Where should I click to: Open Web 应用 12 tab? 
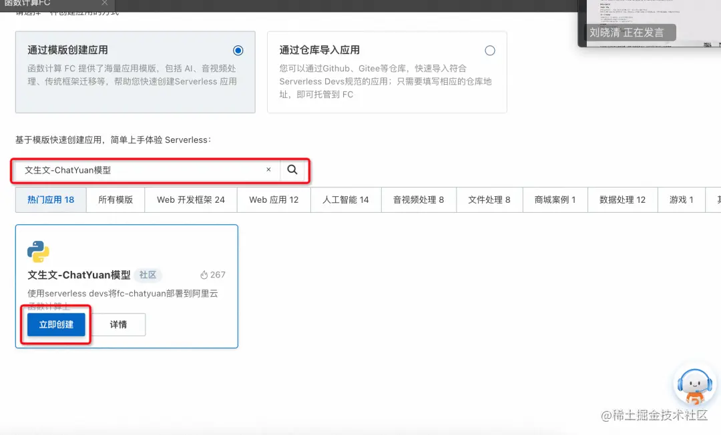(x=274, y=199)
